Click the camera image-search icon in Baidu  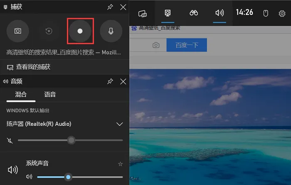coord(156,45)
